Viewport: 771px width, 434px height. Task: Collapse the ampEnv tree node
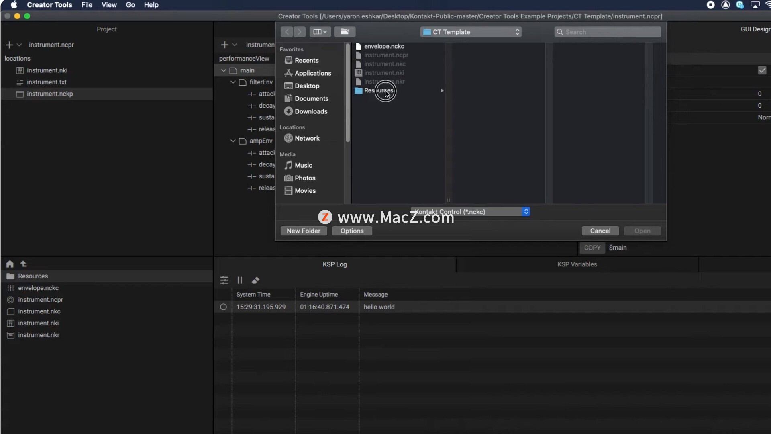[x=233, y=141]
